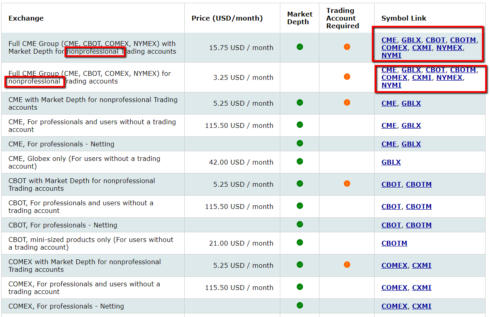Click orange alert for CME with Market Depth nonprofessional
The height and width of the screenshot is (317, 490).
[347, 102]
